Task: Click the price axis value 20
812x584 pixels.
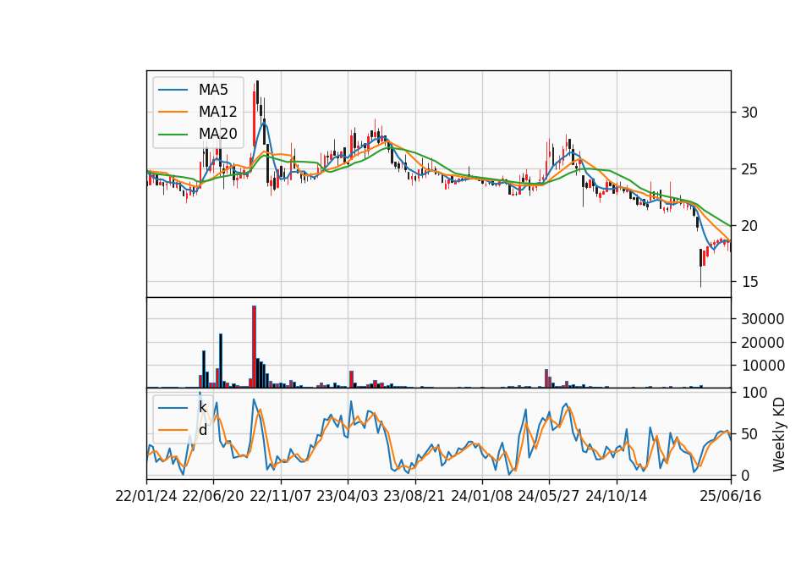Action: [749, 226]
